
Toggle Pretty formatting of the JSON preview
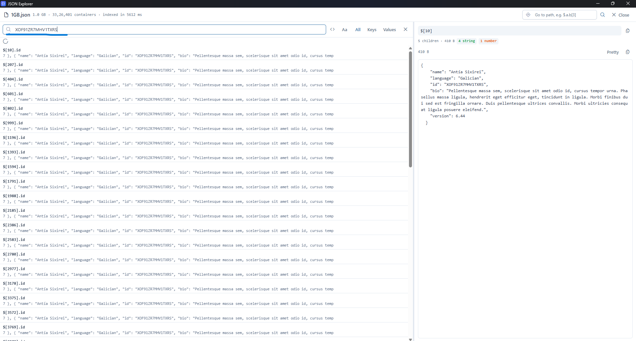(x=613, y=52)
